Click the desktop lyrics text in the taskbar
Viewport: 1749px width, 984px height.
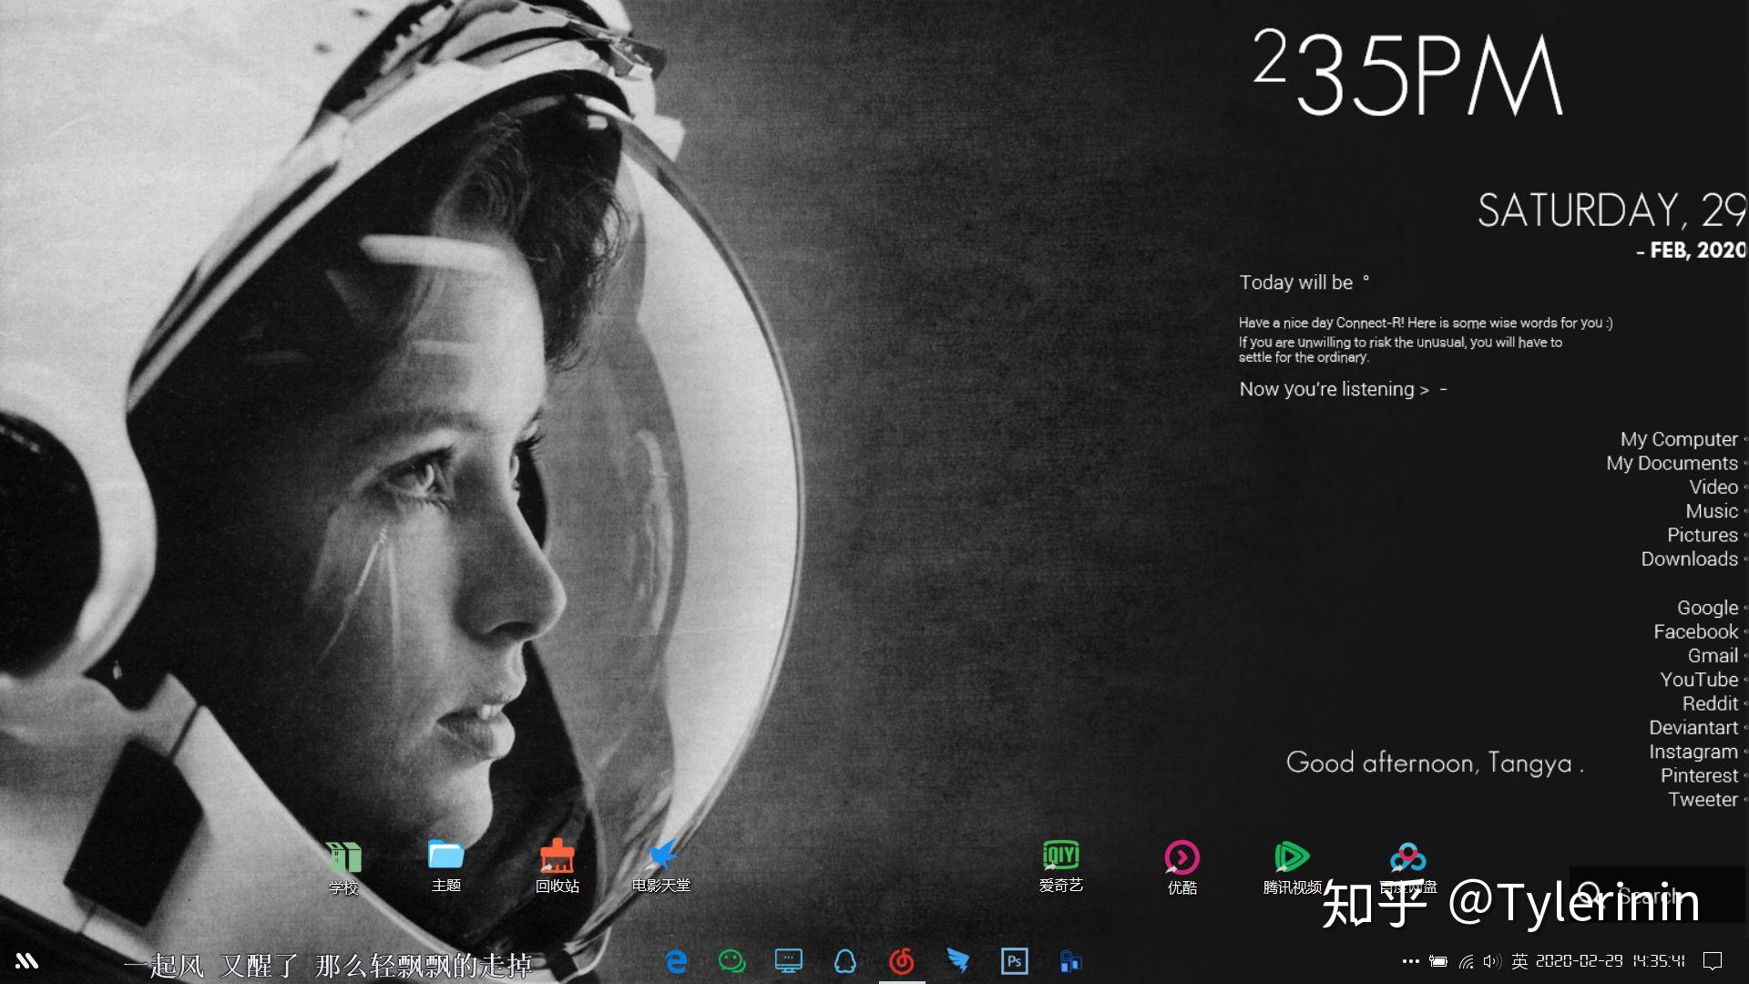(328, 965)
